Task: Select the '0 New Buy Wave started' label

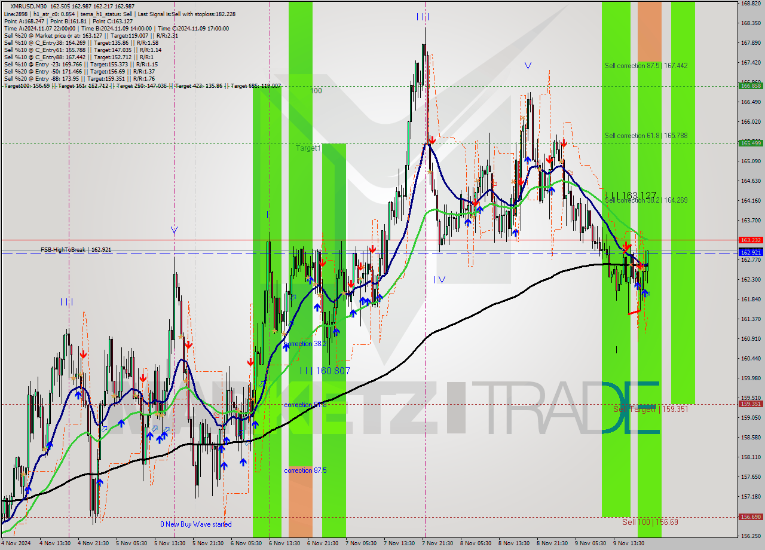Action: (x=195, y=524)
